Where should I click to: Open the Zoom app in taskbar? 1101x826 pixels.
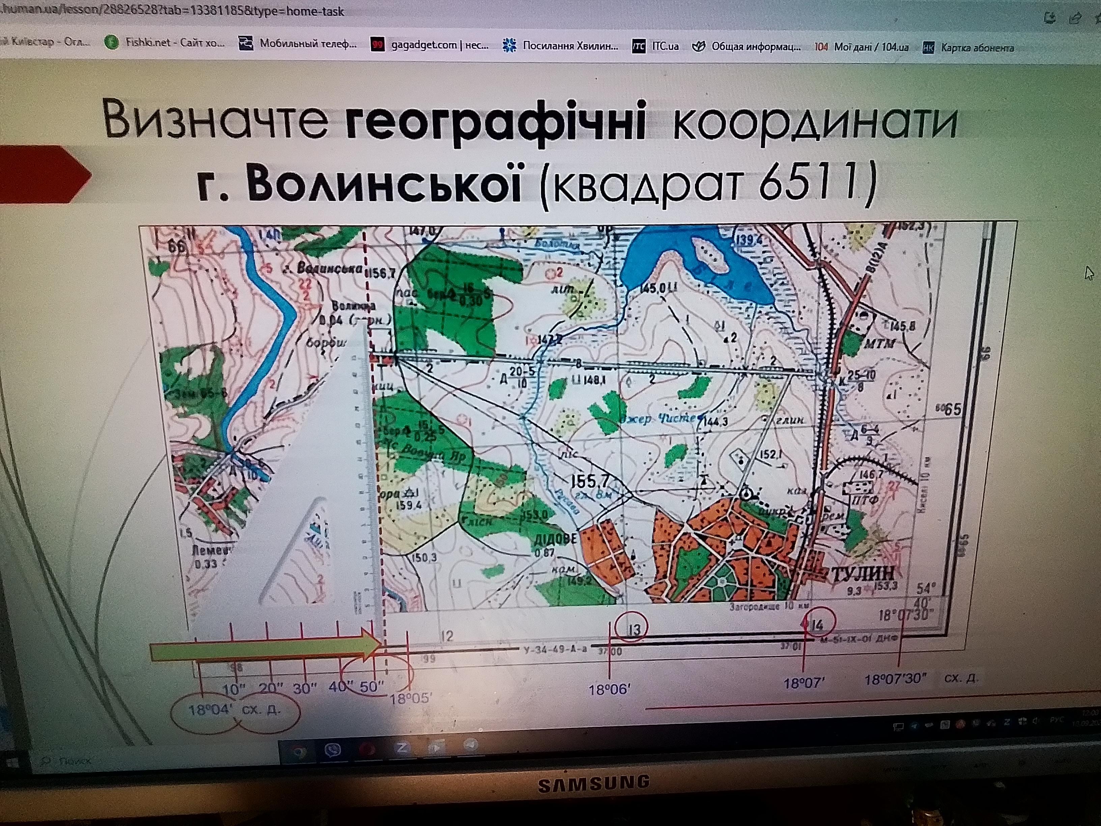(401, 748)
